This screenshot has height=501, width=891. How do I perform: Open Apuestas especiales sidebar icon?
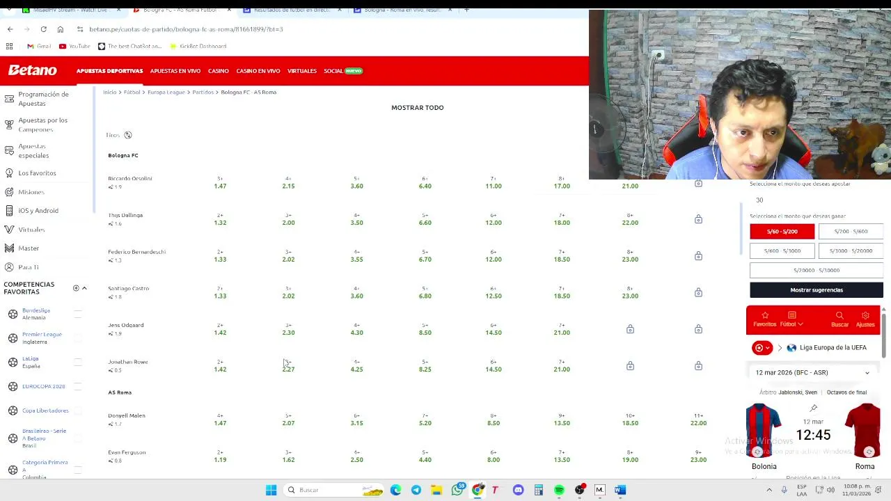9,150
